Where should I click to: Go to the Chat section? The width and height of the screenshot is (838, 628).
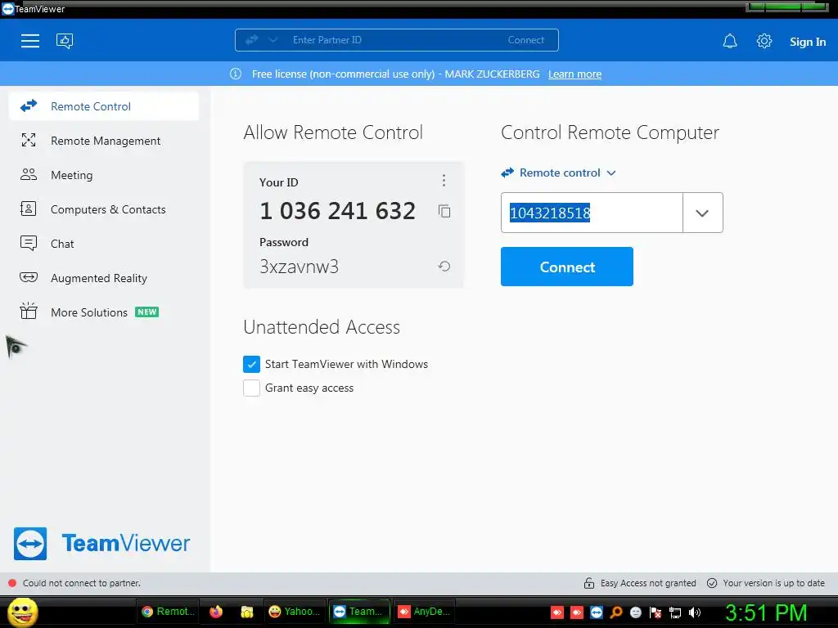(104, 244)
